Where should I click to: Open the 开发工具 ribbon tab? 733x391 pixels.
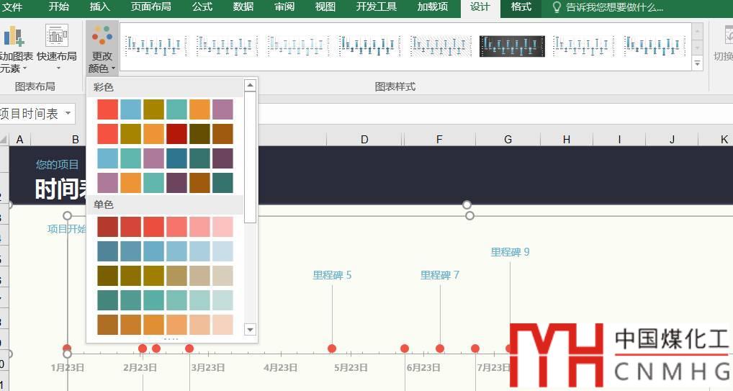click(376, 7)
